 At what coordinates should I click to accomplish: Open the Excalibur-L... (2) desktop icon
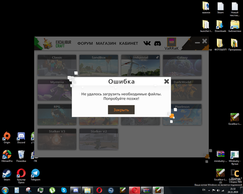point(220,176)
